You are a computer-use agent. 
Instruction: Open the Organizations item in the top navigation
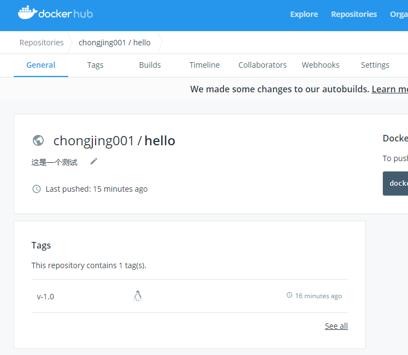tap(399, 14)
